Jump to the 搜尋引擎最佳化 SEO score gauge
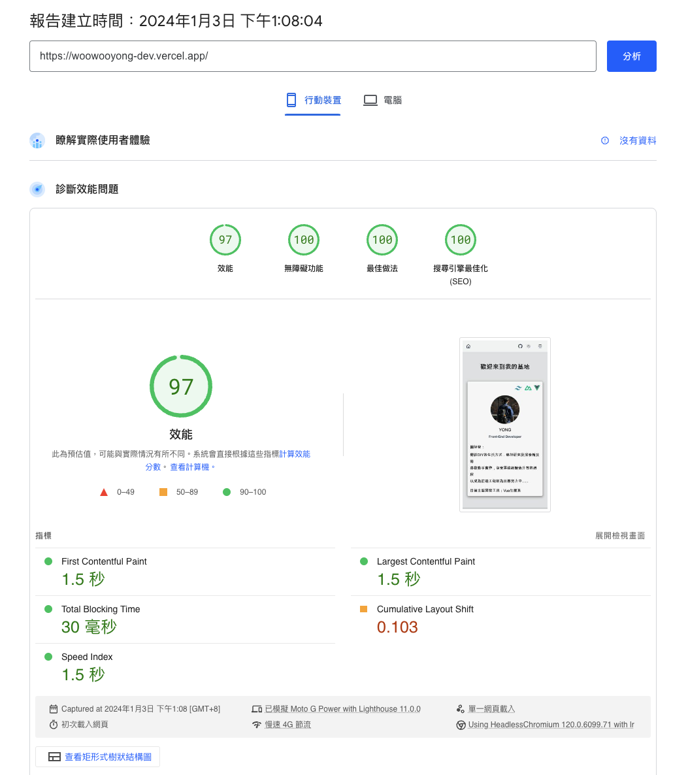Viewport: 688px width, 775px height. click(x=461, y=240)
